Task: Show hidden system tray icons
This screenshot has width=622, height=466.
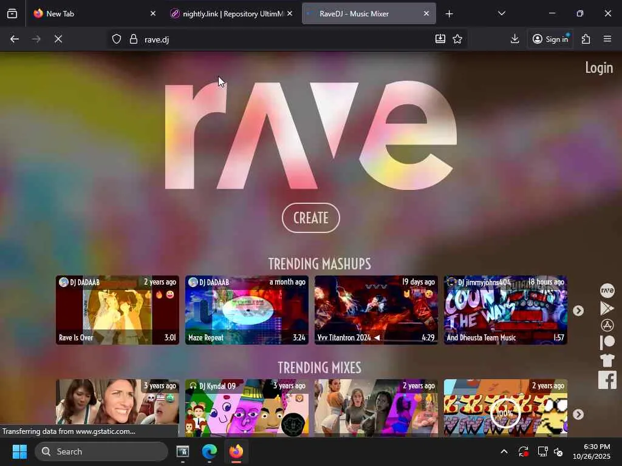Action: click(x=504, y=451)
